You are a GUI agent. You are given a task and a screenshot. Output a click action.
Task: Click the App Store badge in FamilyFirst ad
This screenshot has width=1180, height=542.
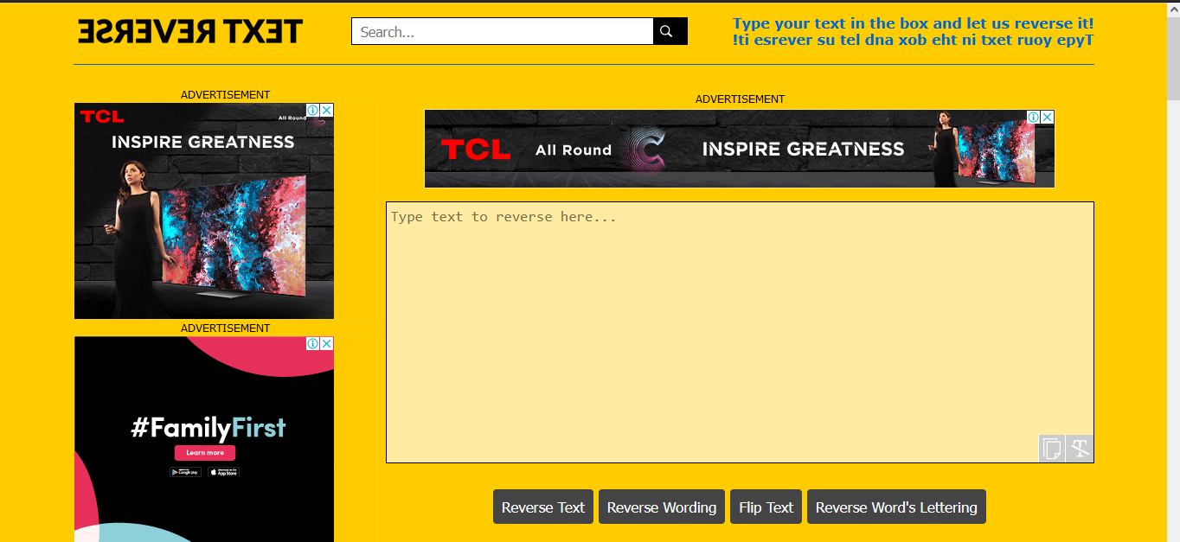pos(223,472)
